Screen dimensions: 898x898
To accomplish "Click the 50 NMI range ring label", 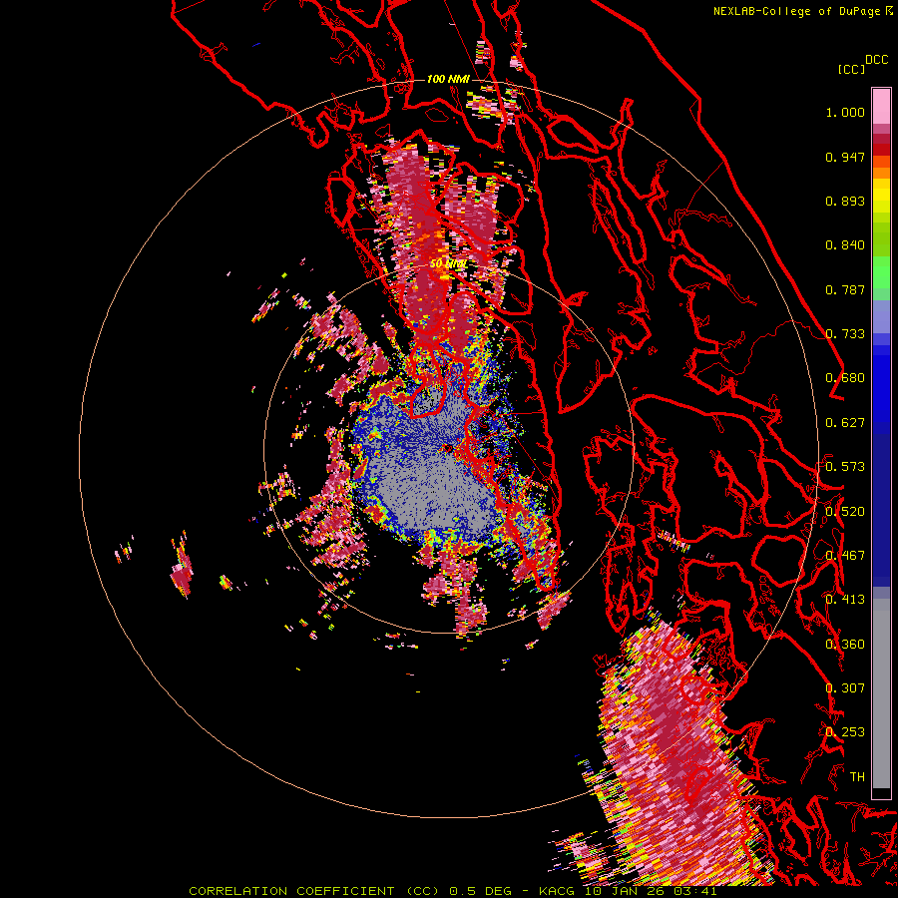I will (x=448, y=264).
